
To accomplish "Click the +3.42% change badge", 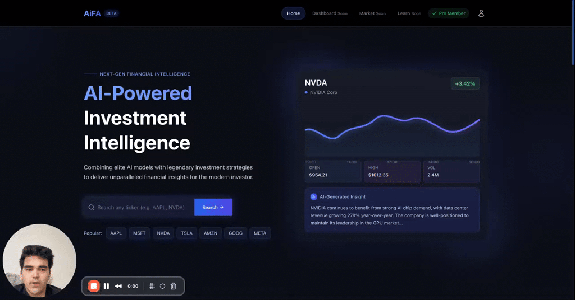I will pyautogui.click(x=465, y=84).
